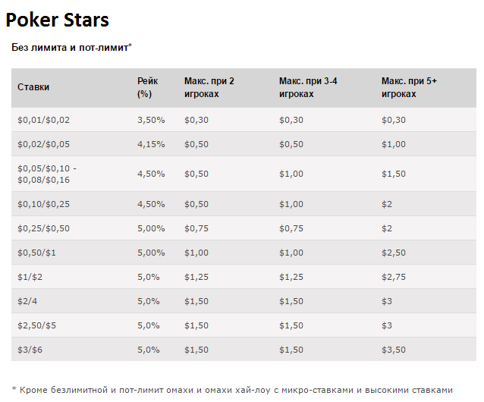Select the Рейк (%) column header
Screen dimensions: 484x402
pos(145,87)
